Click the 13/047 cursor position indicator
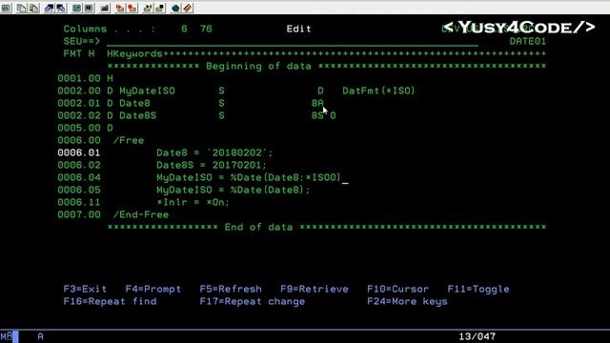610x343 pixels. 478,336
